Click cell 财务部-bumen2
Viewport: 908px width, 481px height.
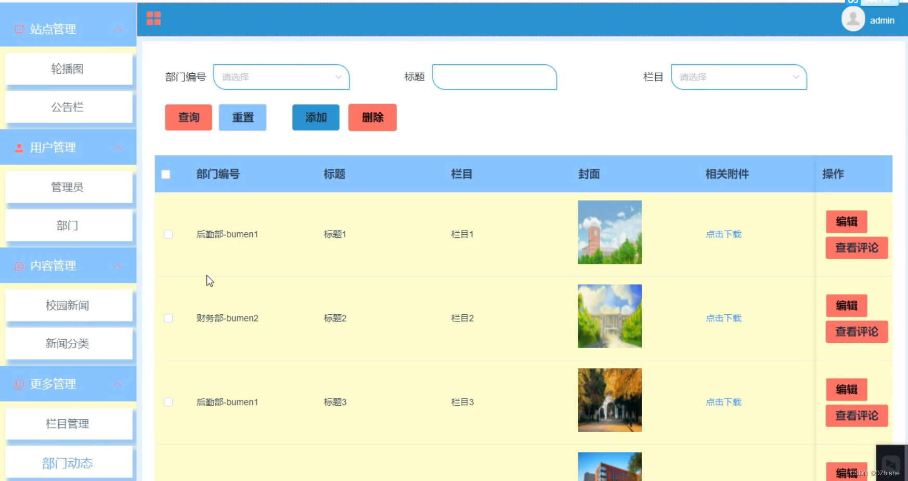point(227,318)
